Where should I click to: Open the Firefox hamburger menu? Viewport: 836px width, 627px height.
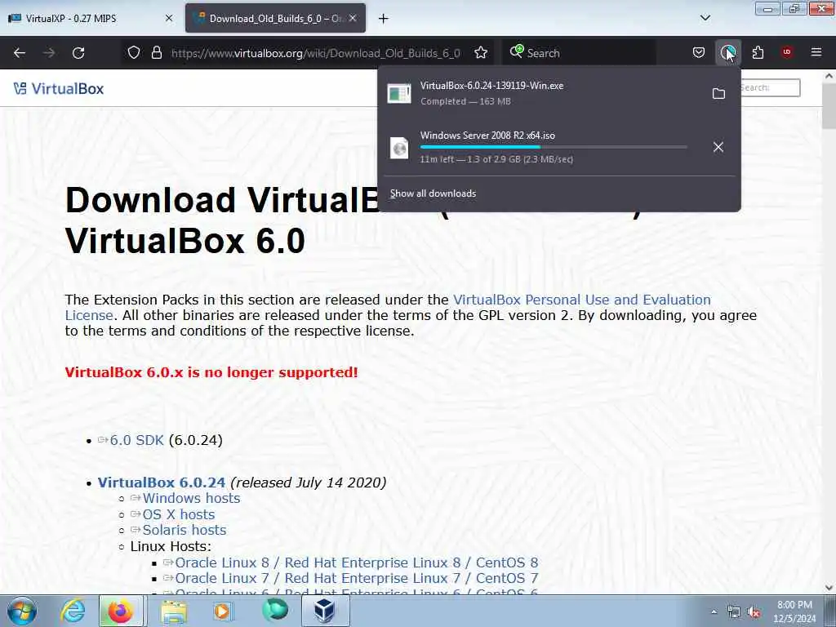(816, 52)
